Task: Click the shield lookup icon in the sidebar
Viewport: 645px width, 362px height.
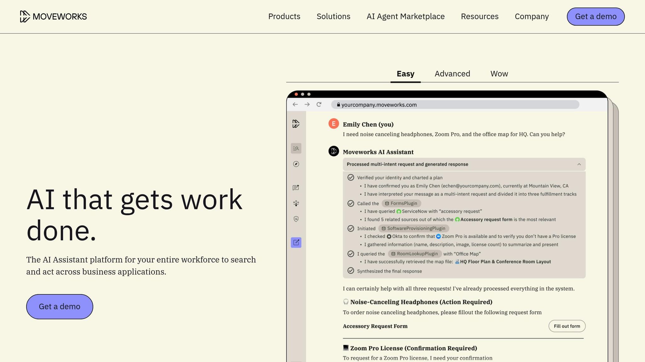Action: click(x=296, y=219)
